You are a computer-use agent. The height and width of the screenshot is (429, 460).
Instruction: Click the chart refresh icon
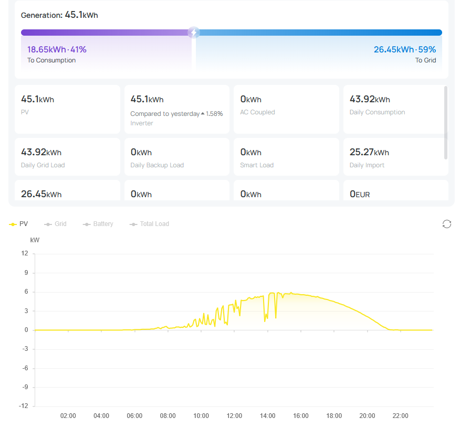click(x=447, y=224)
